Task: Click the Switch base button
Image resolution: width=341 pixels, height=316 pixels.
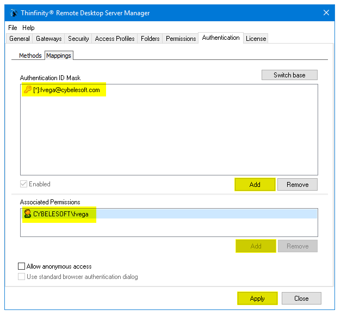Action: pyautogui.click(x=289, y=75)
